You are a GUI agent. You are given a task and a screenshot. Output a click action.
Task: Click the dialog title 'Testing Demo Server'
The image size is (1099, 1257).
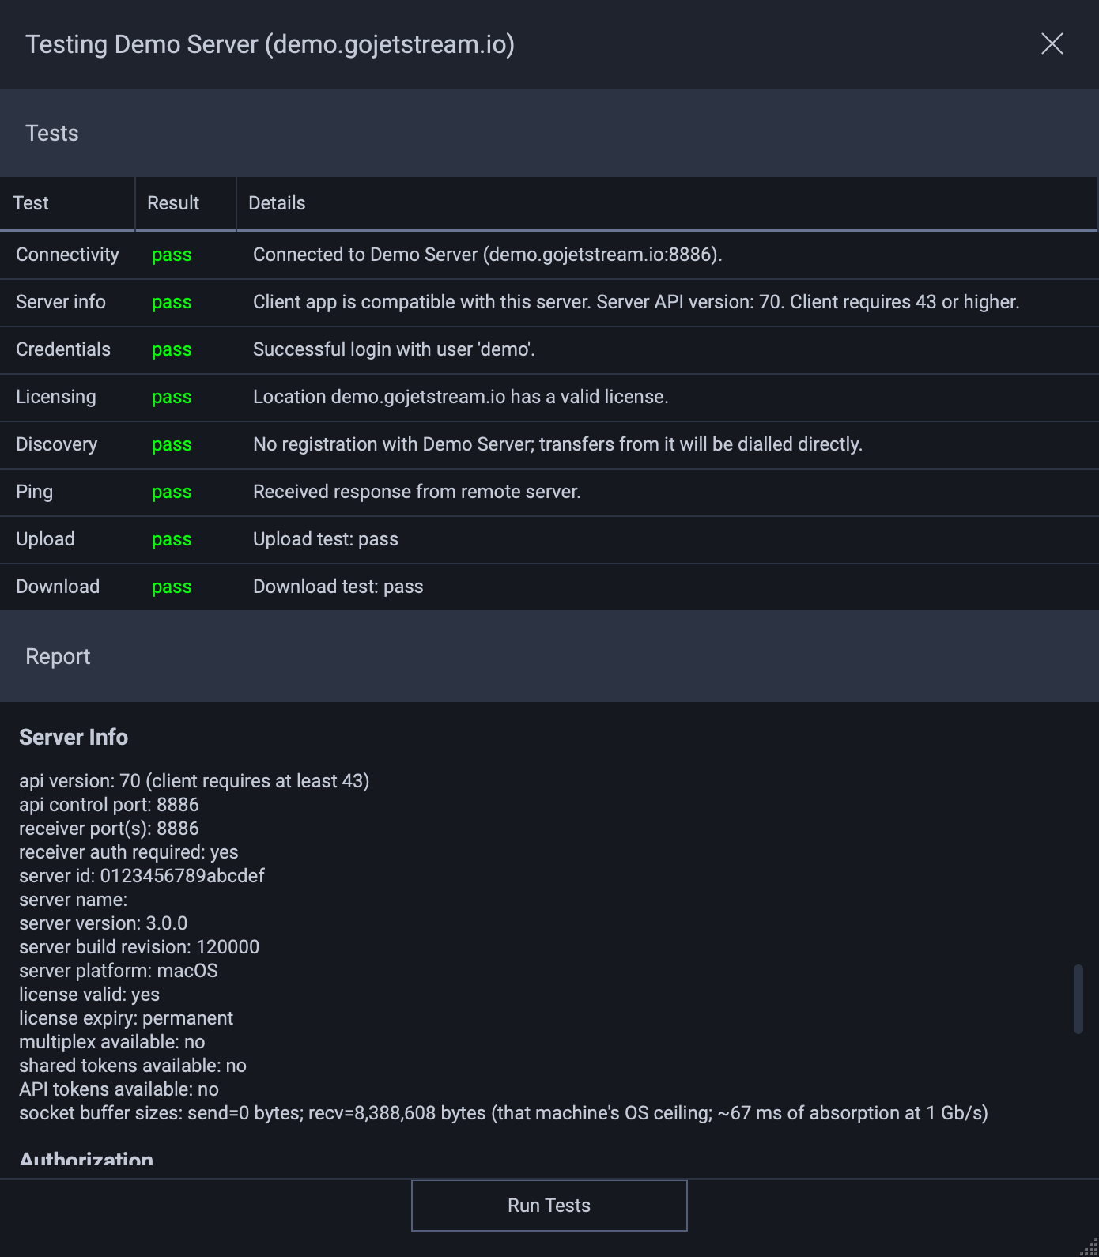tap(270, 44)
